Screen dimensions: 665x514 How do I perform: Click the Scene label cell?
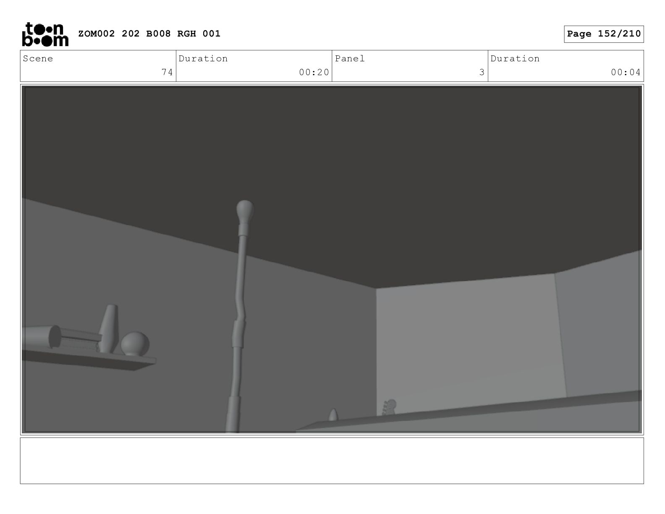pyautogui.click(x=98, y=66)
